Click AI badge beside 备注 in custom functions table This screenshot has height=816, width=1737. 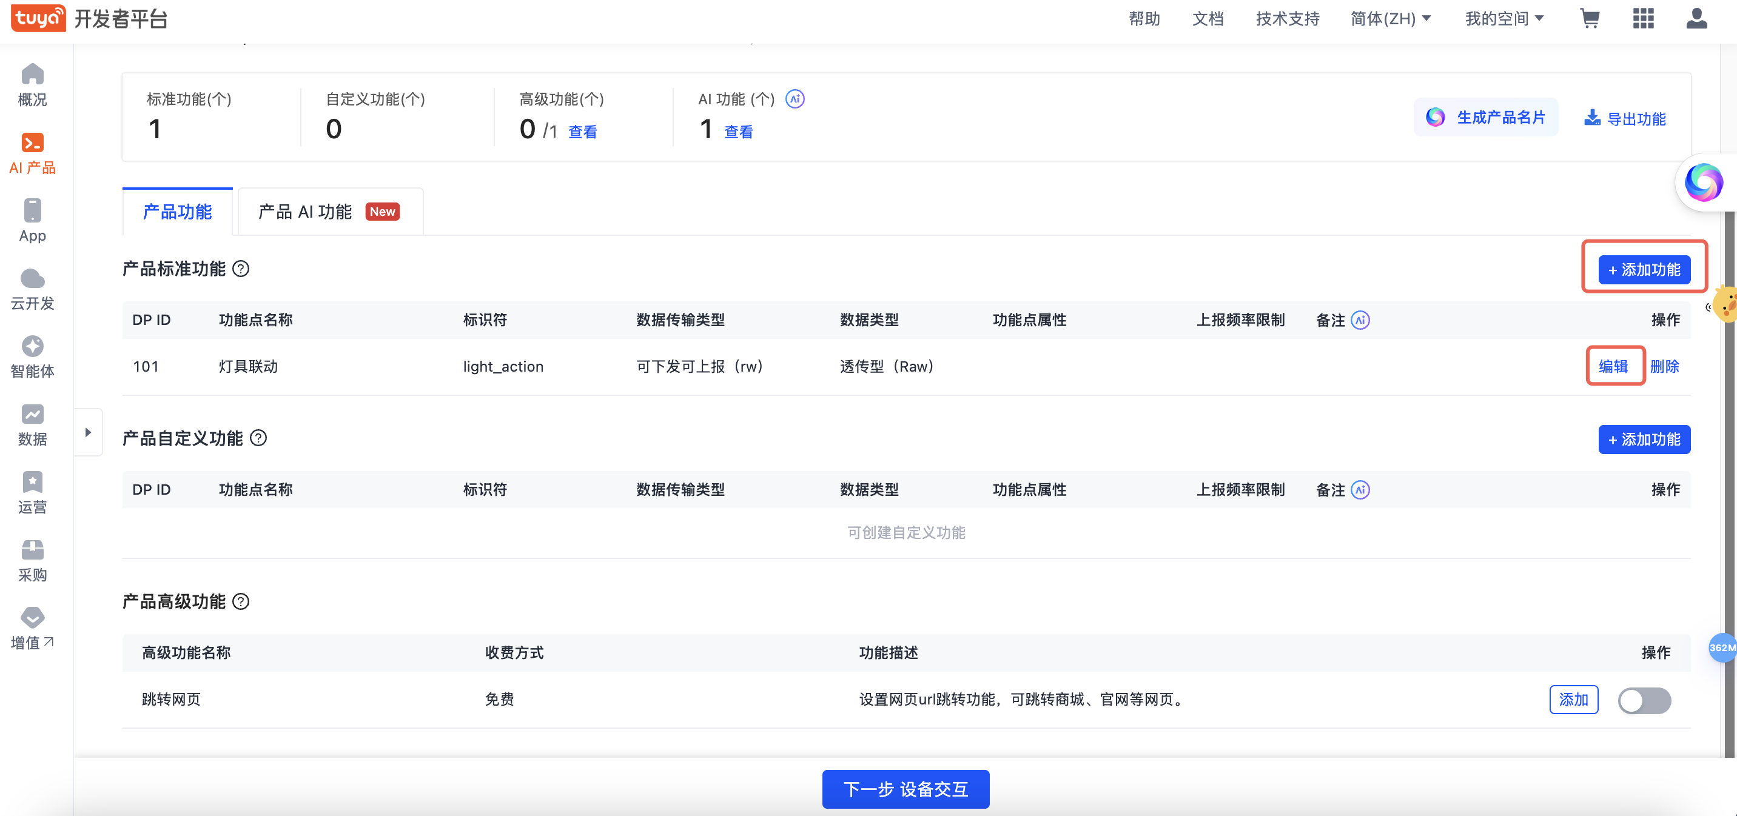pos(1361,490)
